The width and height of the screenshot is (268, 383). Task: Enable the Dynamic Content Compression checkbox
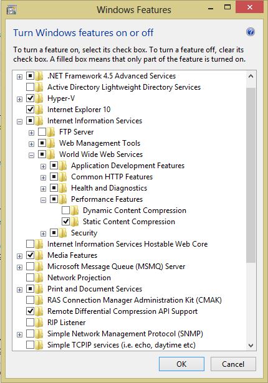pos(66,210)
